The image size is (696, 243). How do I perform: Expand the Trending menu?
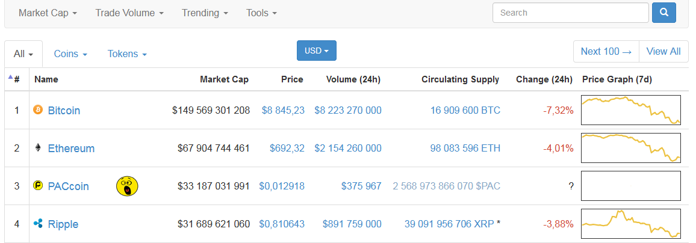205,13
